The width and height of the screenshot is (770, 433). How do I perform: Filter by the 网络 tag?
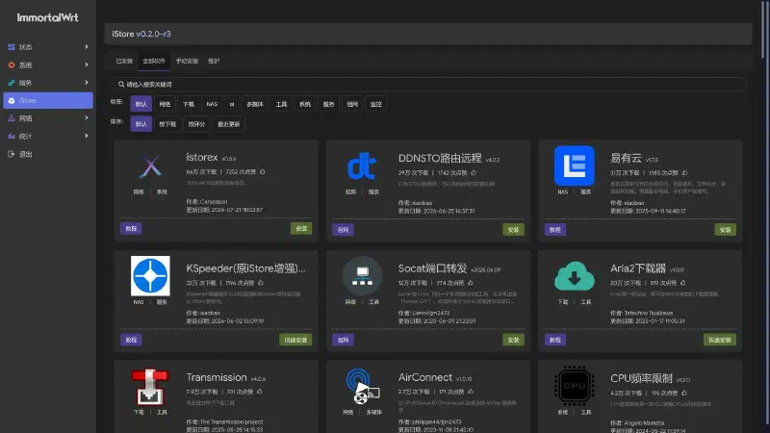click(165, 104)
